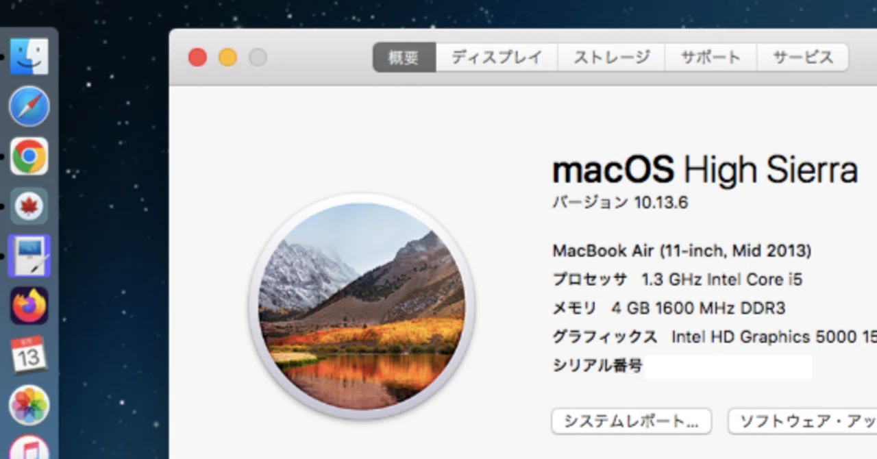Click the システムレポート... button

pyautogui.click(x=631, y=421)
